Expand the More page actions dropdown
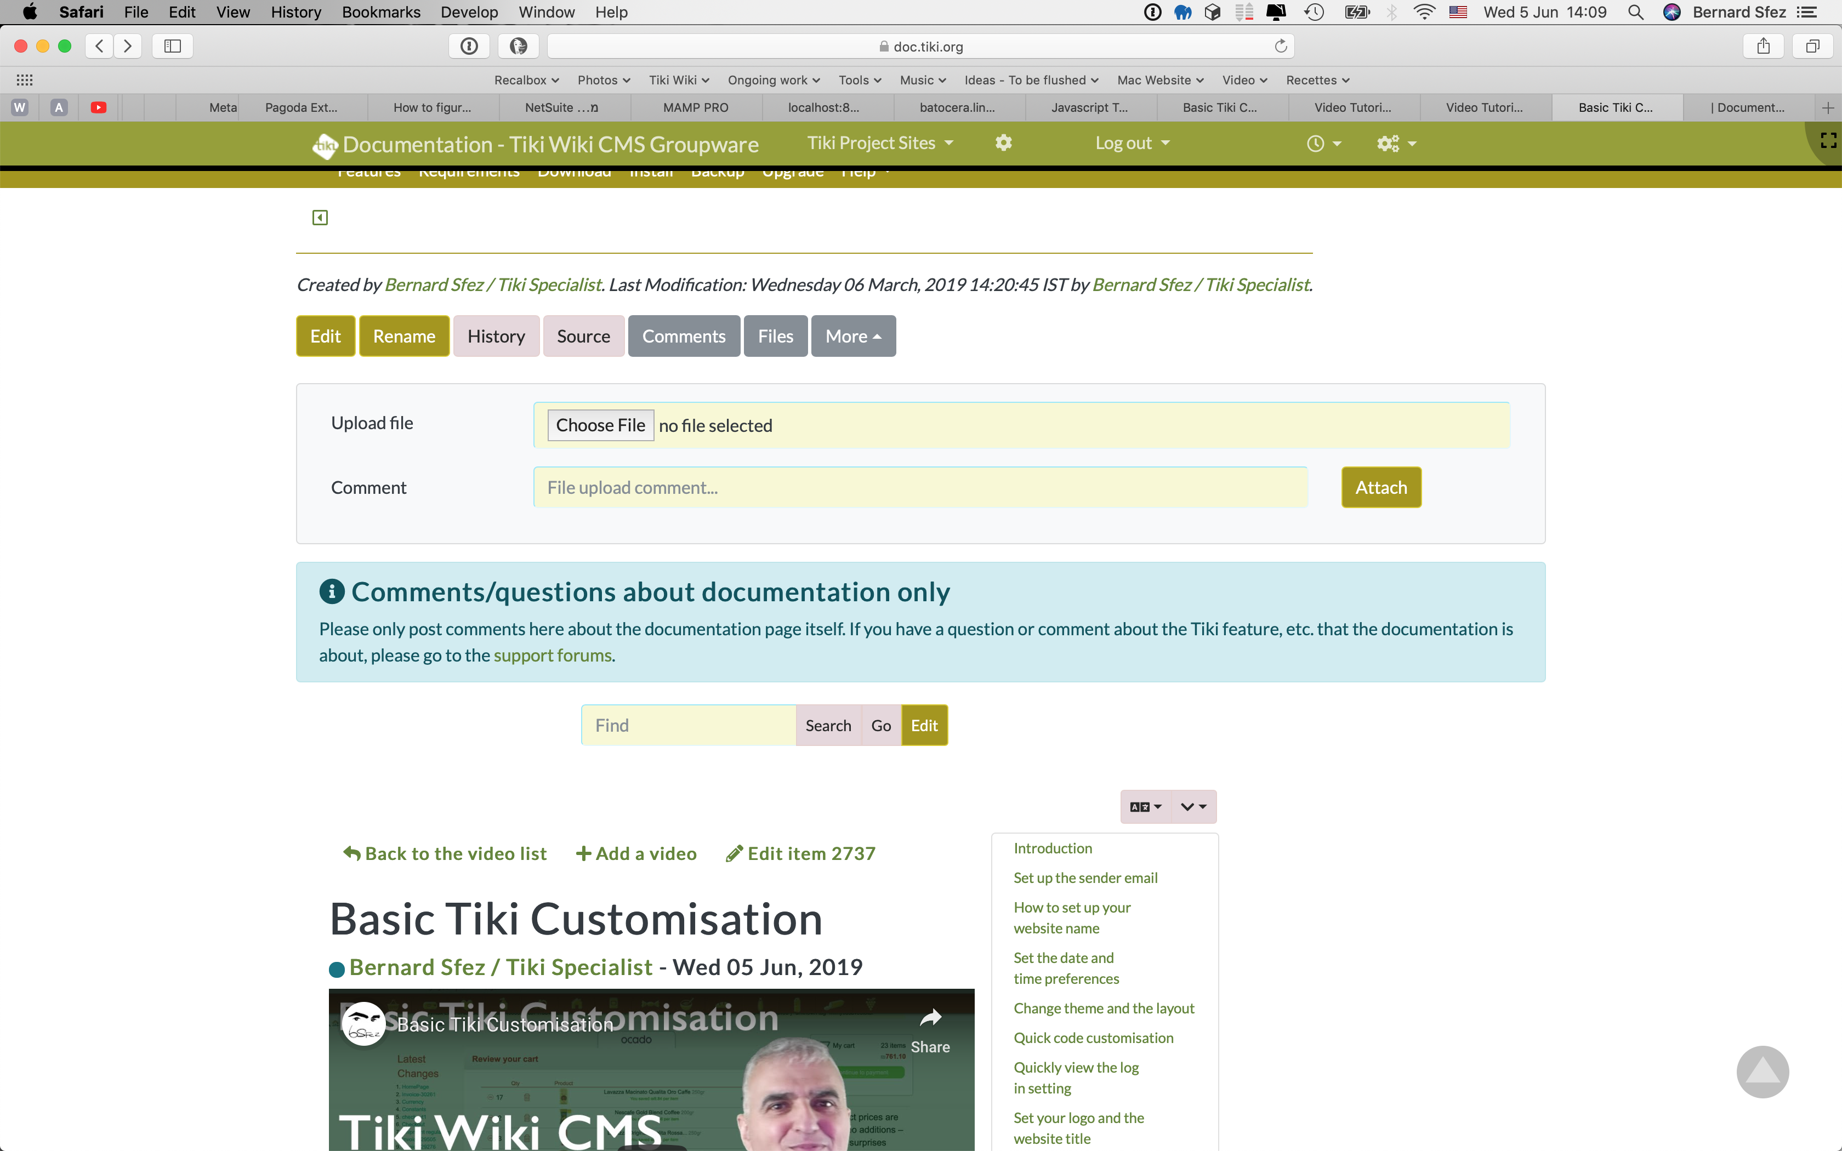Screen dimensions: 1842x1151 853,335
